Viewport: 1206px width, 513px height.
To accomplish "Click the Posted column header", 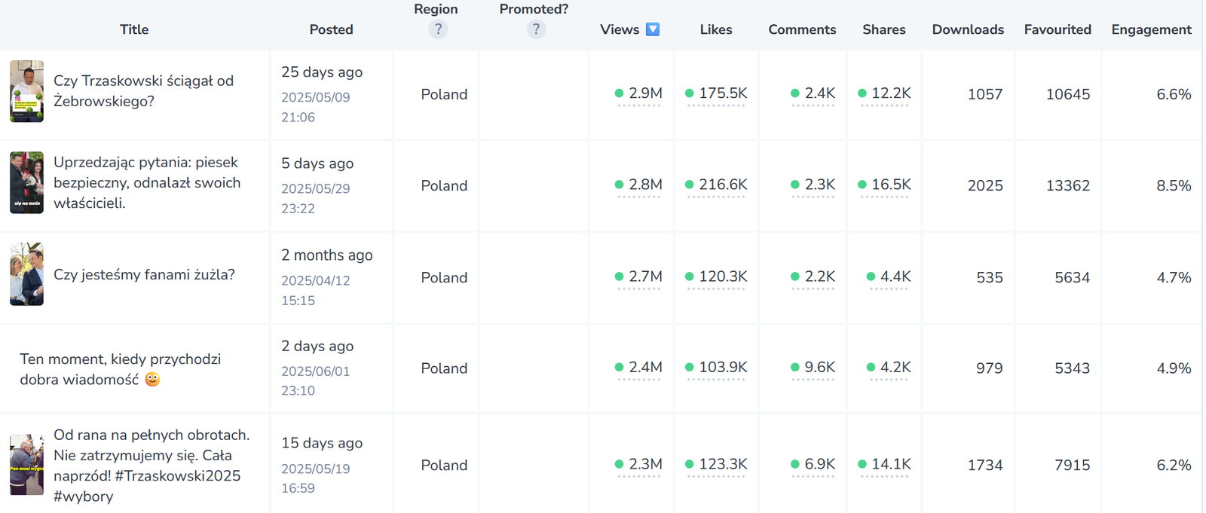I will click(x=331, y=29).
